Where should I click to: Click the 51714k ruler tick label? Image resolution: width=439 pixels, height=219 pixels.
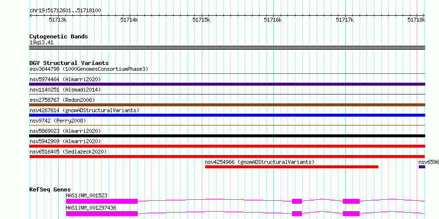pos(129,20)
